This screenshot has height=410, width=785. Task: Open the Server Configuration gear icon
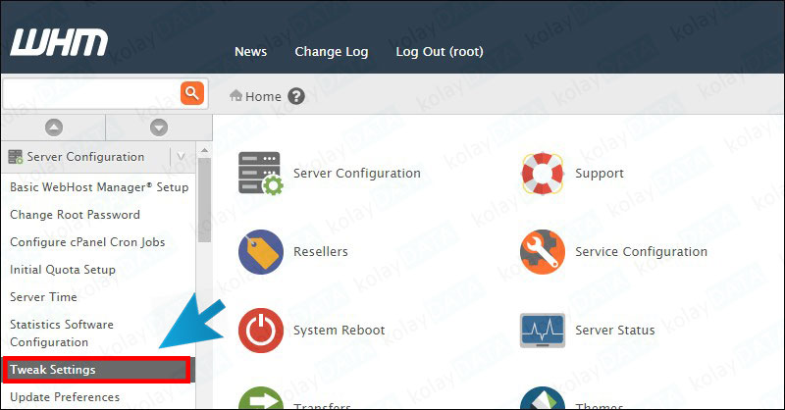260,174
